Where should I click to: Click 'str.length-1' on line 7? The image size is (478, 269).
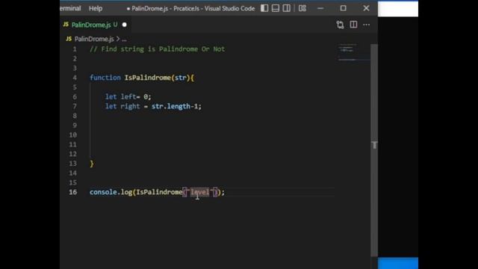(x=175, y=106)
